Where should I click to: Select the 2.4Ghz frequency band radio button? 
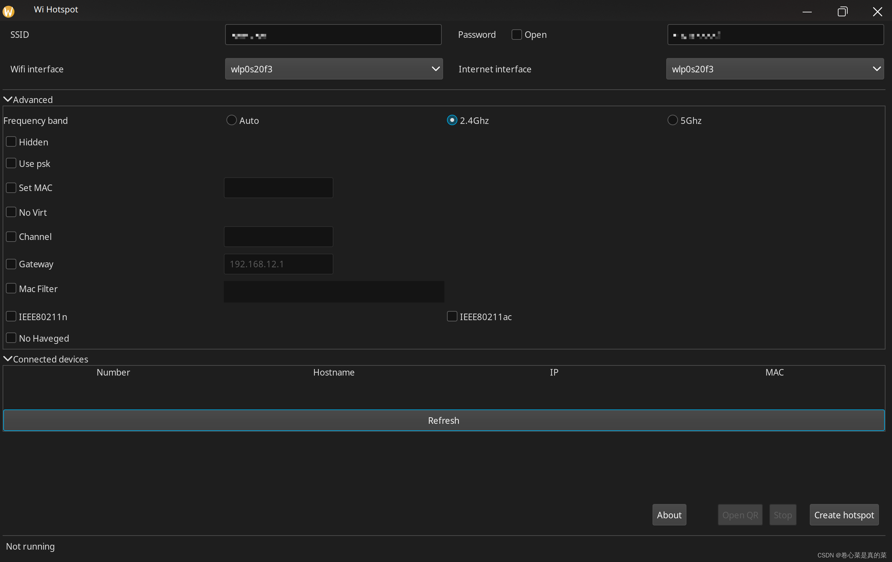point(452,120)
